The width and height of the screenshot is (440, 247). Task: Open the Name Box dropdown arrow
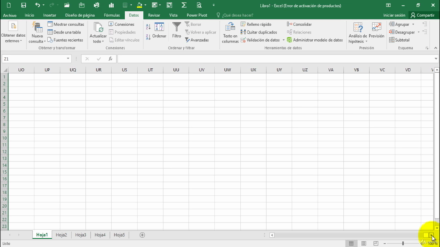point(68,58)
